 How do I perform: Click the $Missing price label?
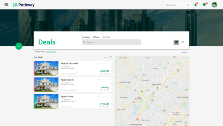[105, 87]
